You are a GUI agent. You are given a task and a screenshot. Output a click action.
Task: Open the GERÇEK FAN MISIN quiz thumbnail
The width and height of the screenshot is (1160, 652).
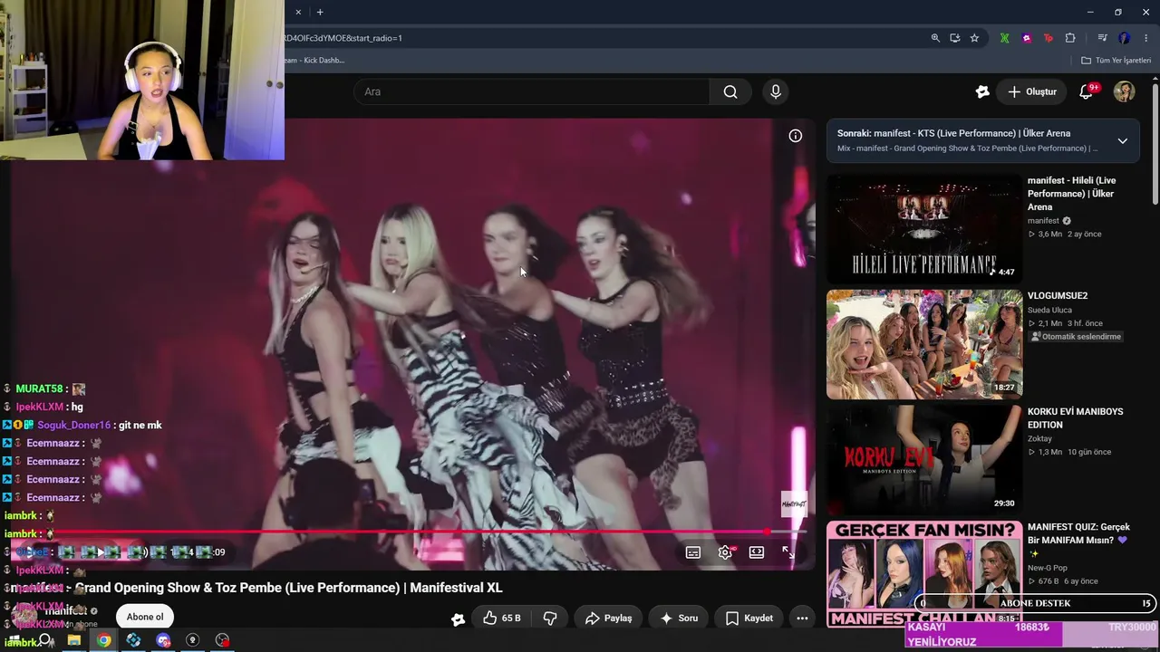click(924, 573)
